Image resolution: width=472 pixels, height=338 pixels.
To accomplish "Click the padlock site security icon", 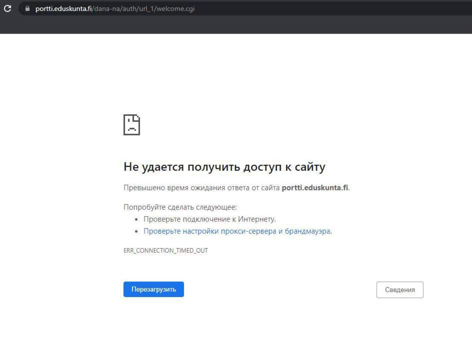I will [x=27, y=8].
